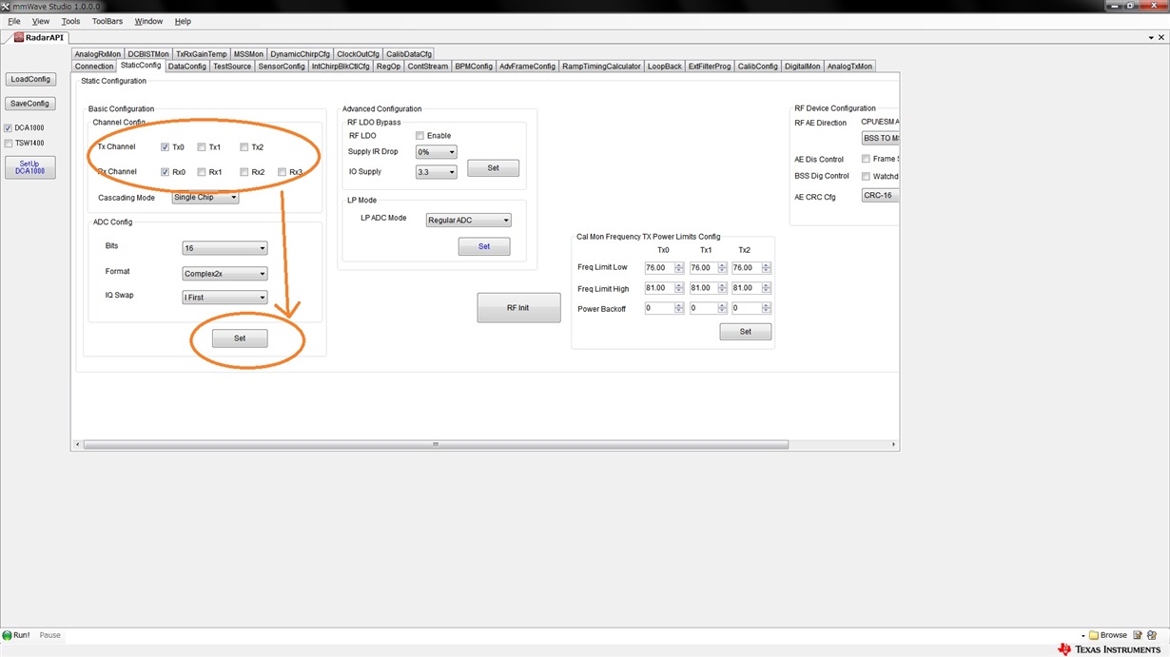Check the TSW1400 checkbox
Screen dimensions: 1170x657
pyautogui.click(x=9, y=144)
